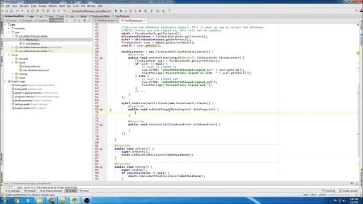Open the TODO tool window
The width and height of the screenshot is (363, 204).
click(85, 191)
